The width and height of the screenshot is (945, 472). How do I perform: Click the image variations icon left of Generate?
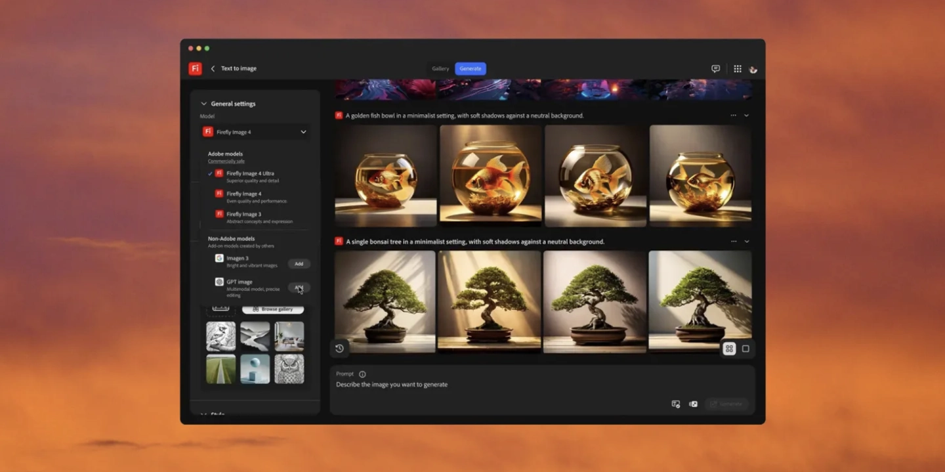coord(693,404)
